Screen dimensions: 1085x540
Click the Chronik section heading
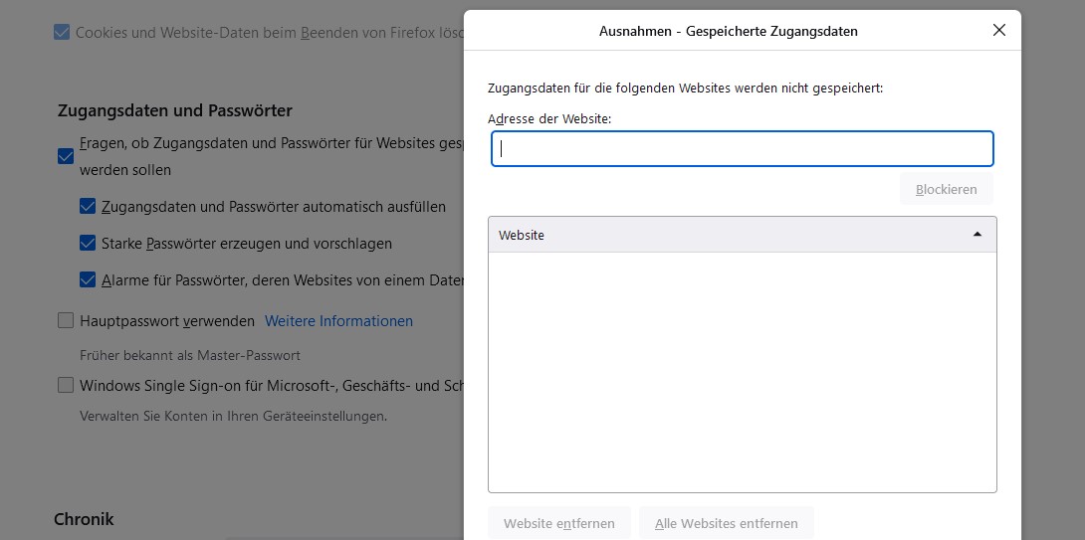point(84,519)
